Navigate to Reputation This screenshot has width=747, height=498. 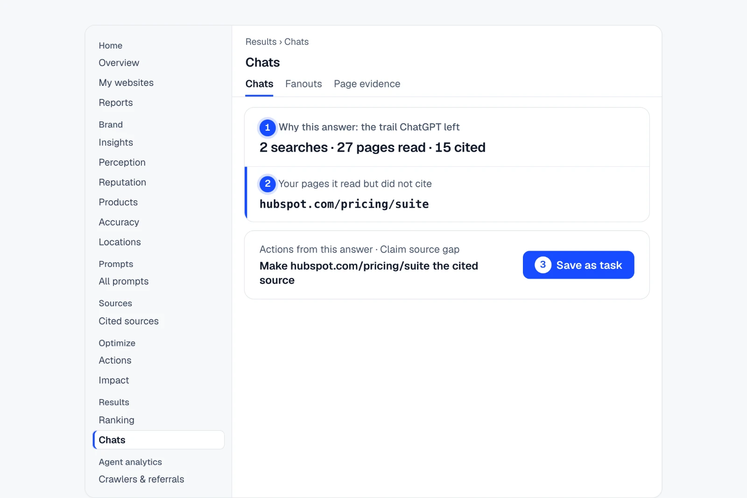(122, 182)
